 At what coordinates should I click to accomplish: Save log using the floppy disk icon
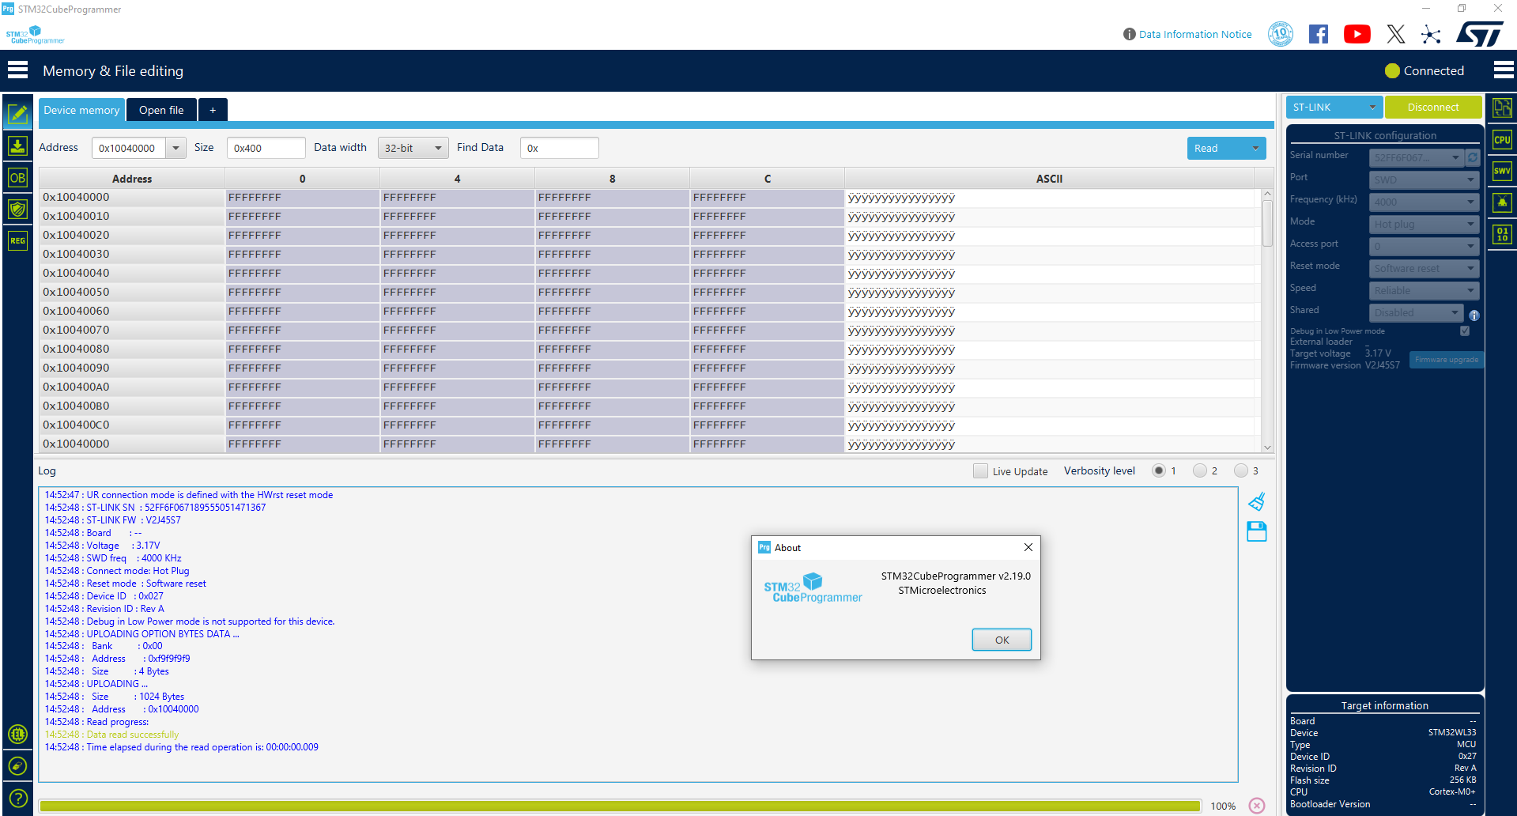(x=1257, y=531)
